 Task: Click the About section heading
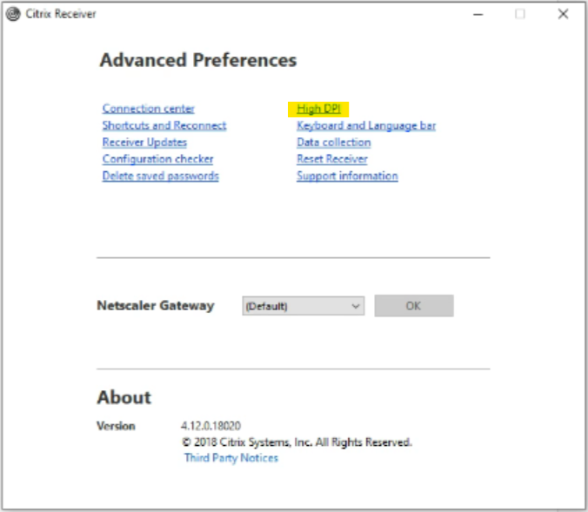coord(124,397)
